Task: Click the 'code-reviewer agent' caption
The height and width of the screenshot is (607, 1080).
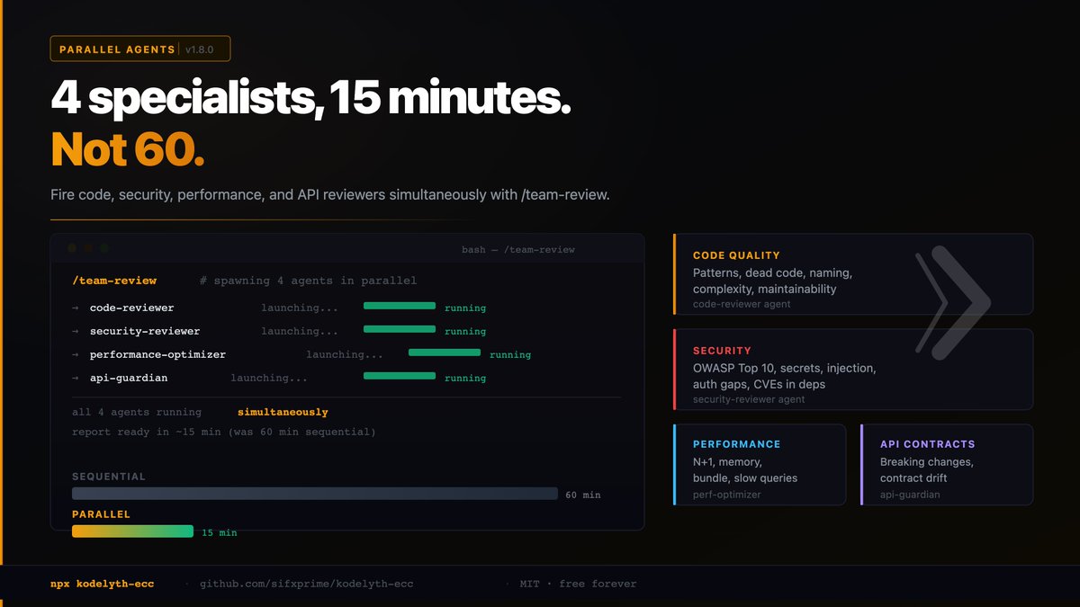Action: [742, 304]
